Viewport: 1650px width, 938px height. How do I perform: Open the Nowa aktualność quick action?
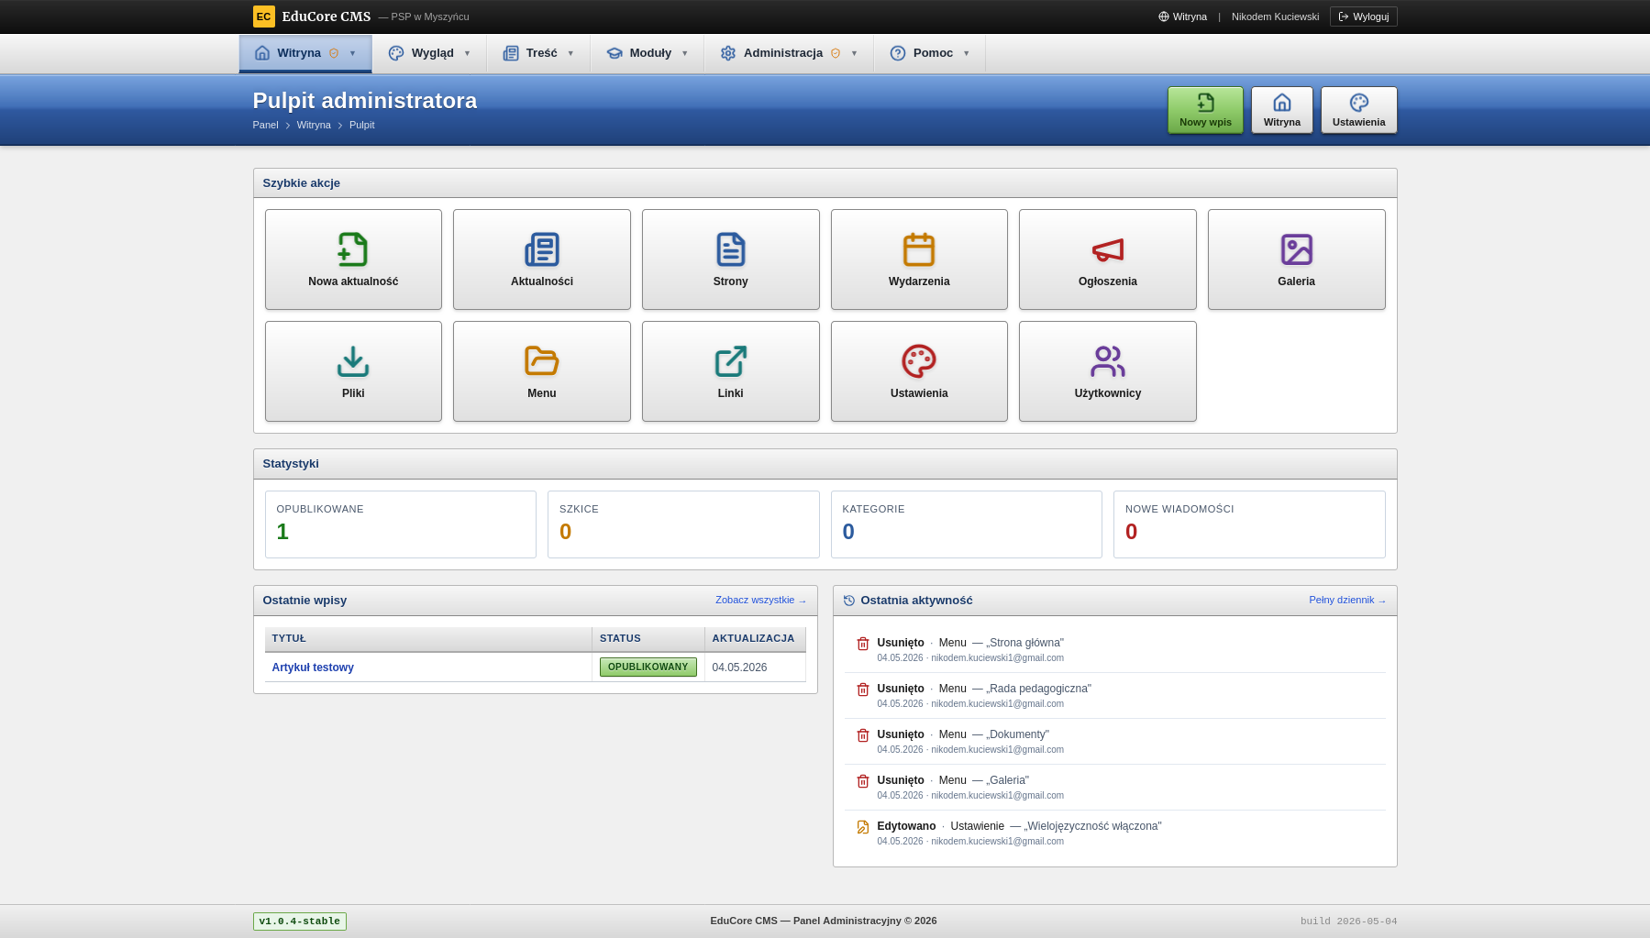(353, 259)
